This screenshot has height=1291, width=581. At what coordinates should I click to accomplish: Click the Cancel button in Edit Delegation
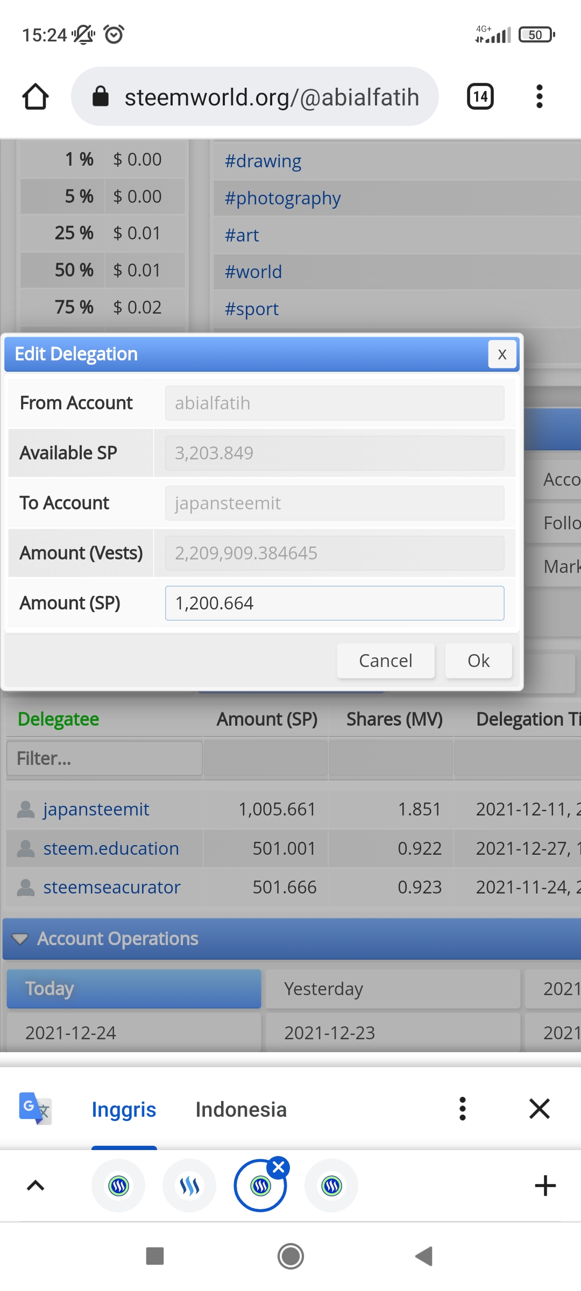(x=386, y=661)
